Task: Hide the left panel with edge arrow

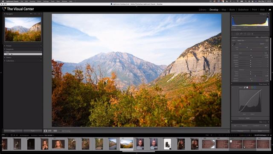Action: (1, 72)
